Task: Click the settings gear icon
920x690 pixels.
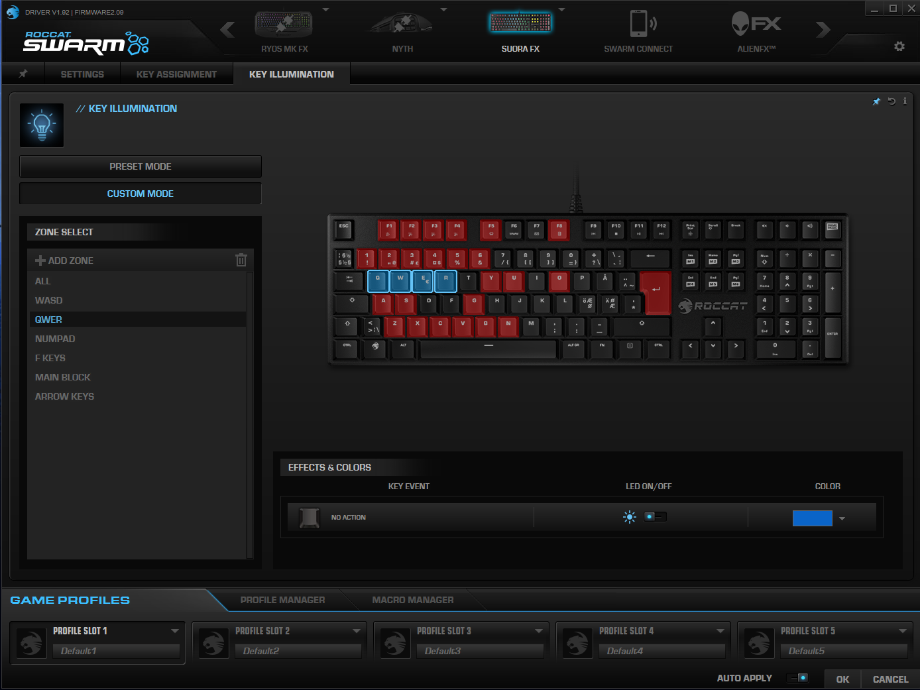Action: [899, 46]
